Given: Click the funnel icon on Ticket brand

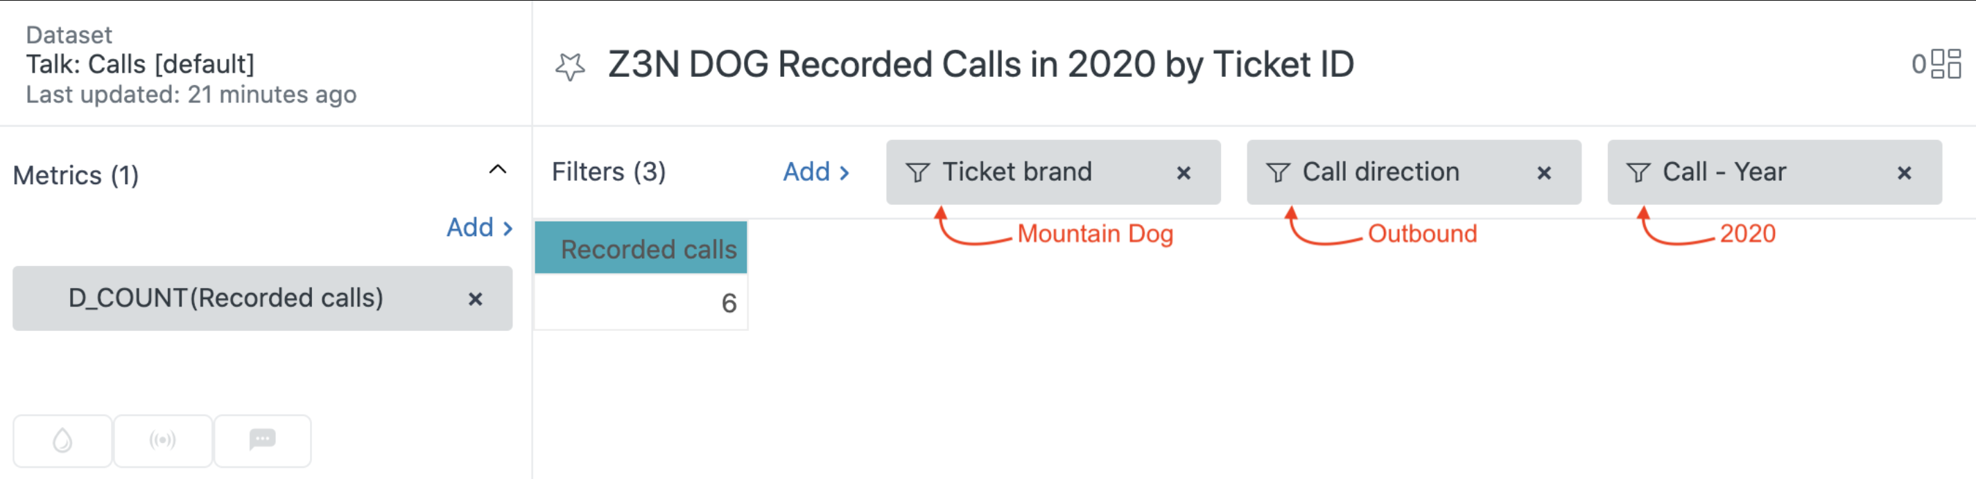Looking at the screenshot, I should click(917, 172).
